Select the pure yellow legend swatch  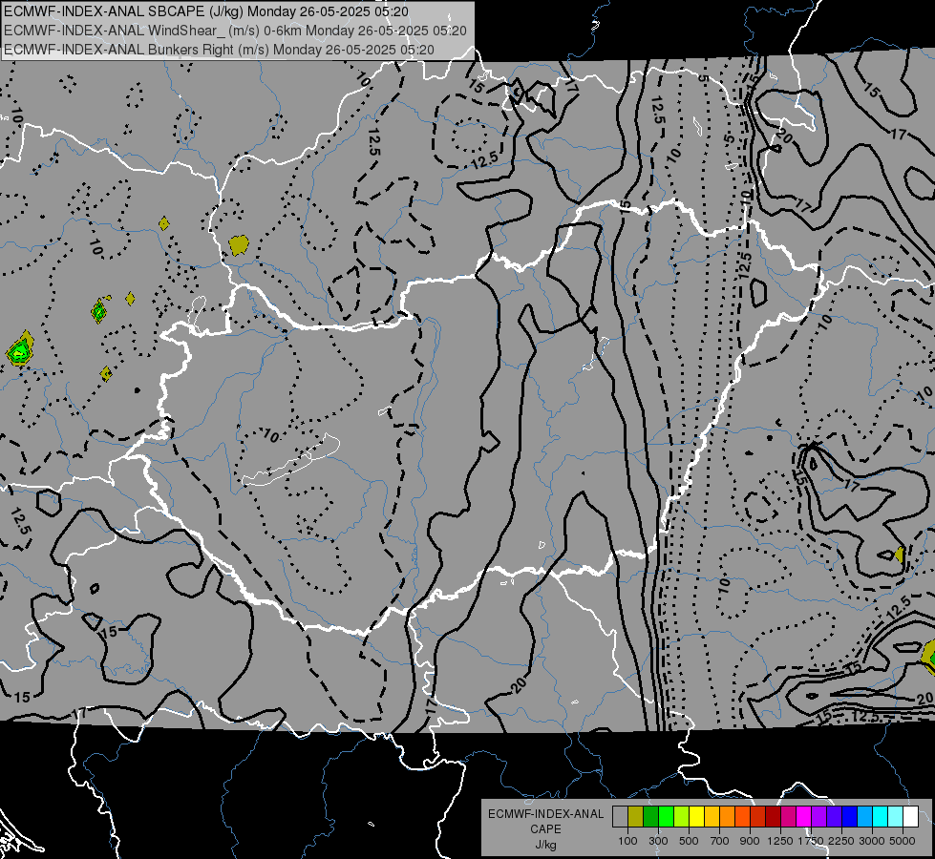696,816
